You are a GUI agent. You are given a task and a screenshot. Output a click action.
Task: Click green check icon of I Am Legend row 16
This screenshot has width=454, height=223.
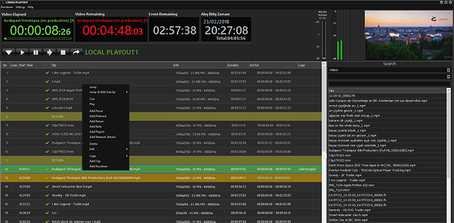tap(47, 204)
